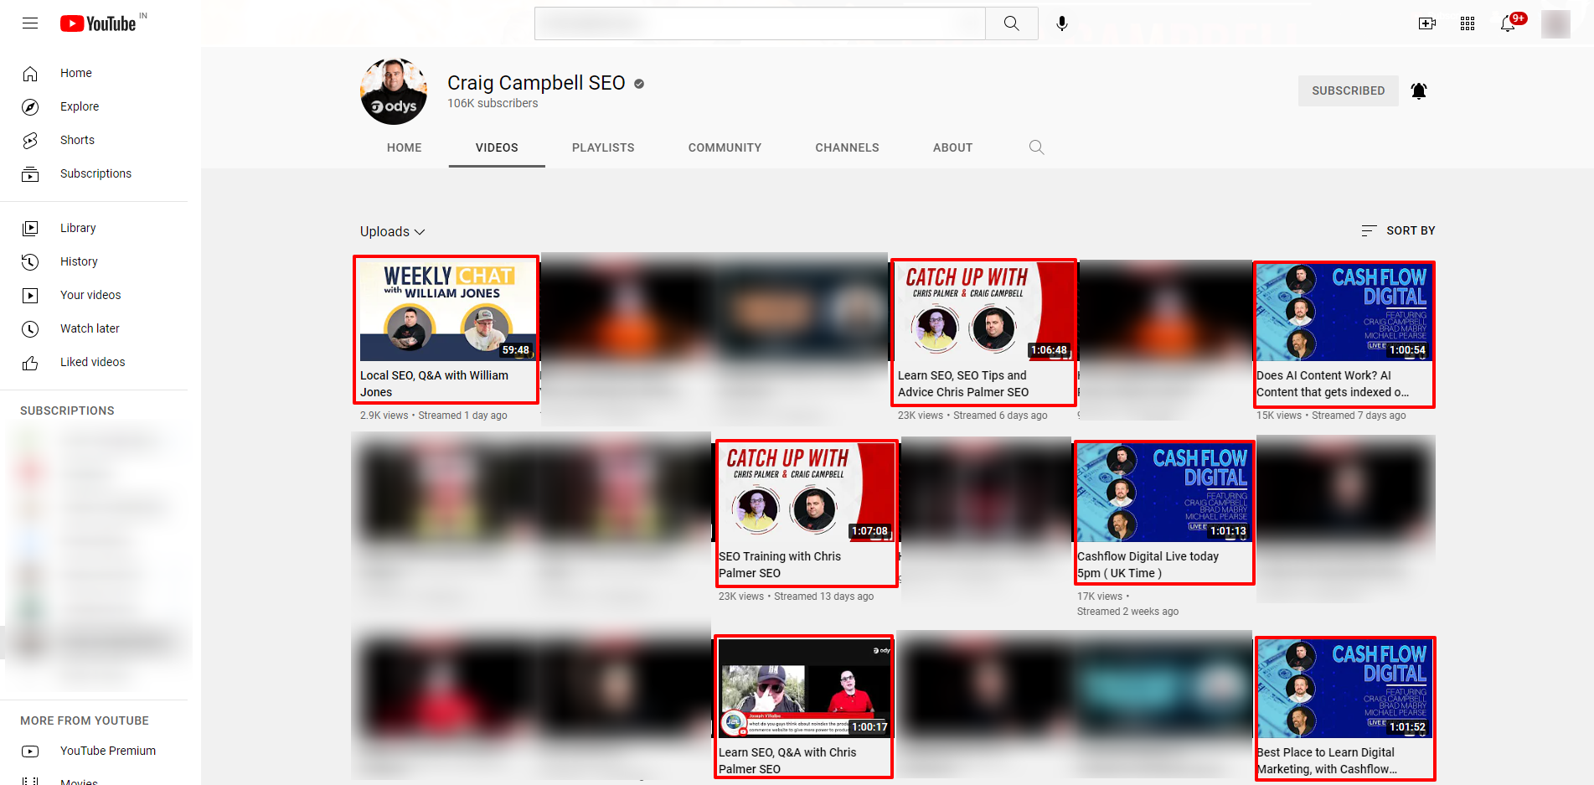This screenshot has height=785, width=1594.
Task: Click Shorts icon in sidebar
Action: point(30,141)
